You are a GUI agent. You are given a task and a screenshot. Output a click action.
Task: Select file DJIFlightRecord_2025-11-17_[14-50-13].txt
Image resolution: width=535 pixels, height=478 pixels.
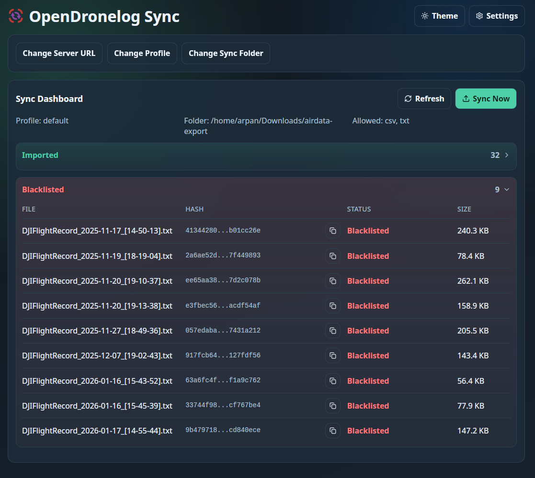pyautogui.click(x=97, y=231)
